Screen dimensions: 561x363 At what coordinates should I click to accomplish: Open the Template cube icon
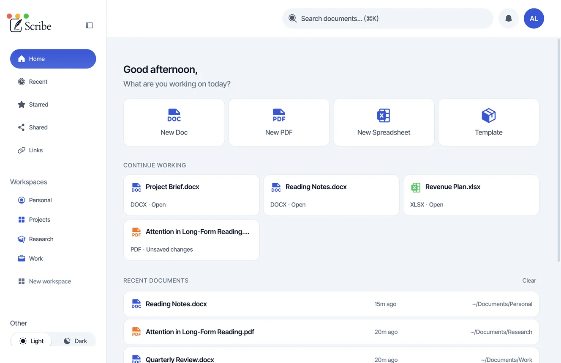pyautogui.click(x=489, y=115)
